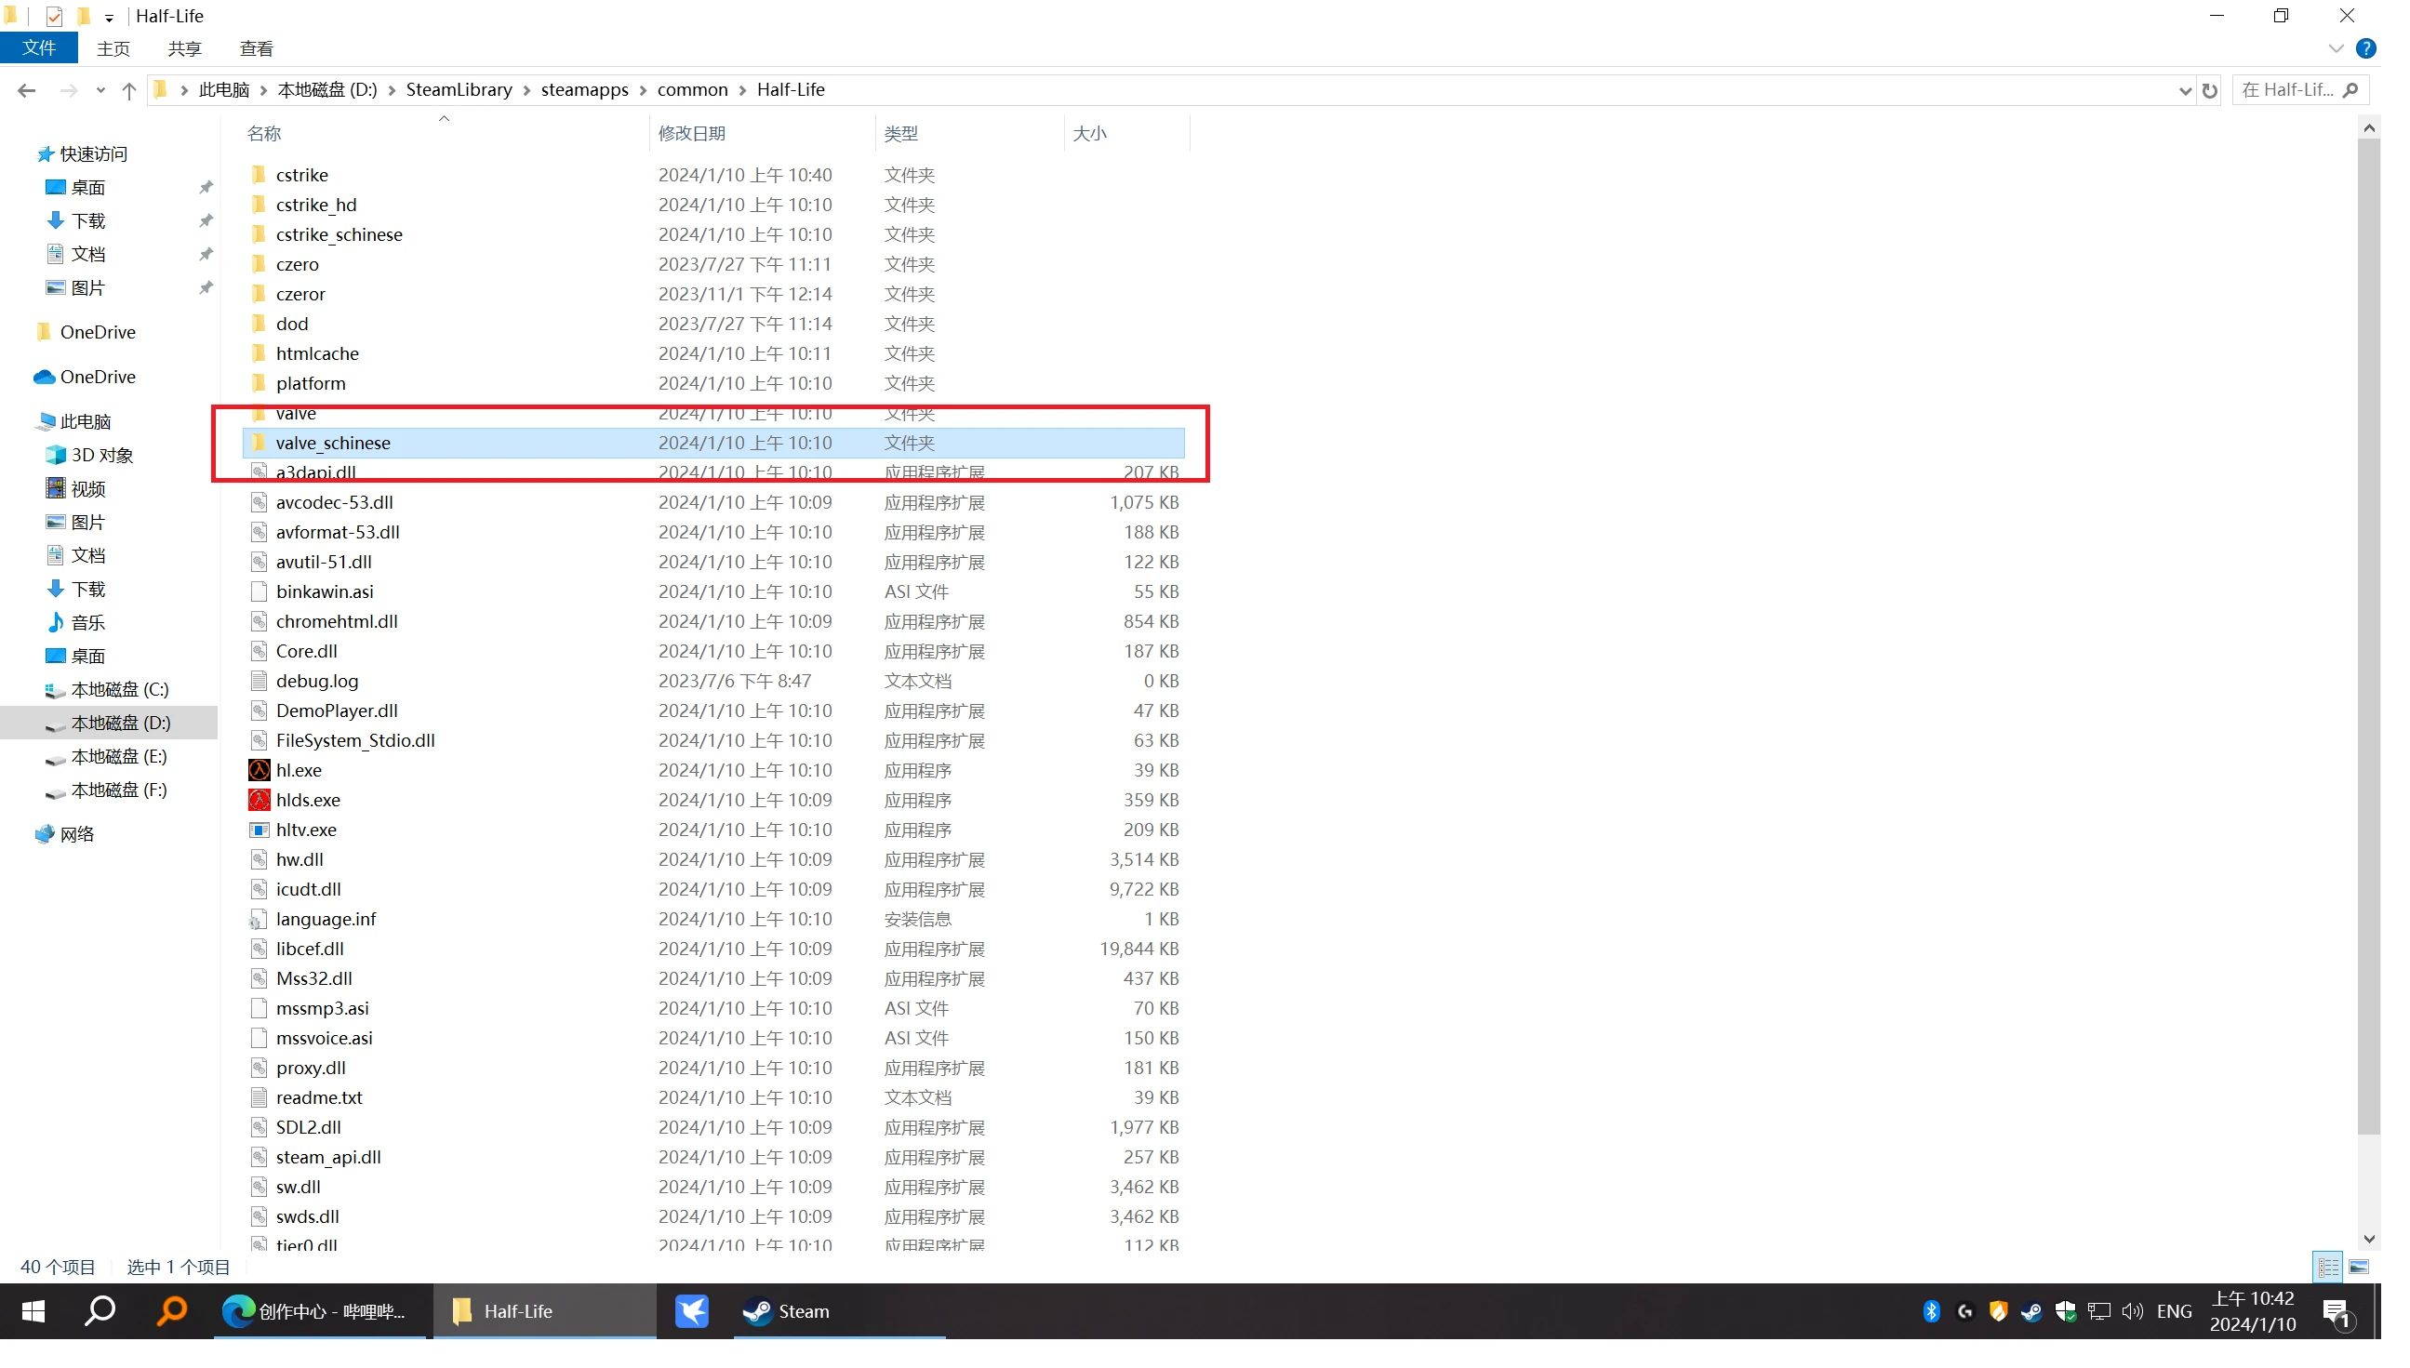2410x1368 pixels.
Task: Select the hlds.exe red icon
Action: (x=260, y=801)
